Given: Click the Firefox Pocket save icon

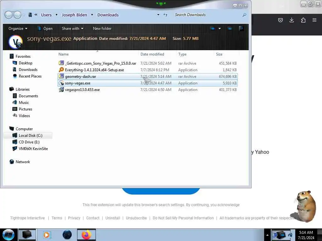Looking at the screenshot, I should pos(280,20).
